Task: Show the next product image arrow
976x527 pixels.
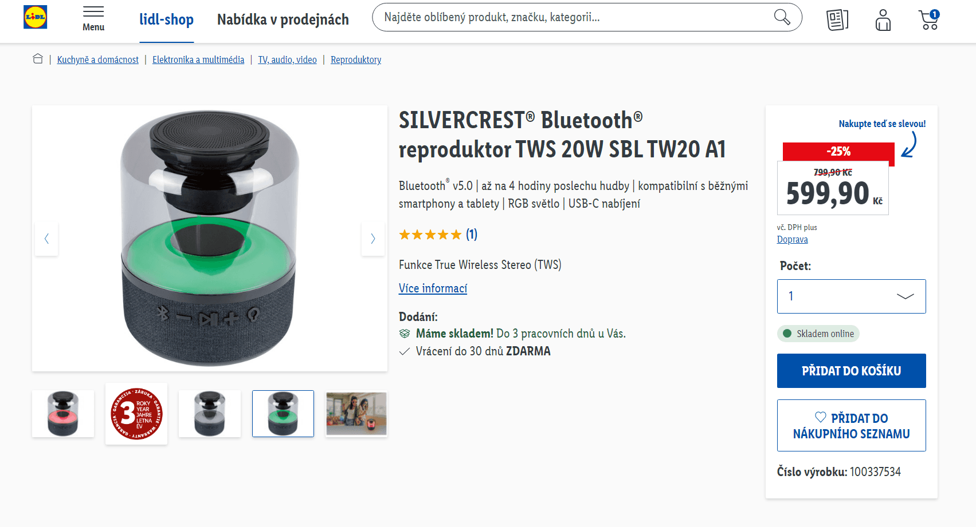Action: [x=373, y=239]
